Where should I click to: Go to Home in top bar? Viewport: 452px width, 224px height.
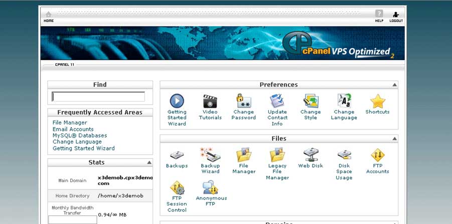coord(49,16)
